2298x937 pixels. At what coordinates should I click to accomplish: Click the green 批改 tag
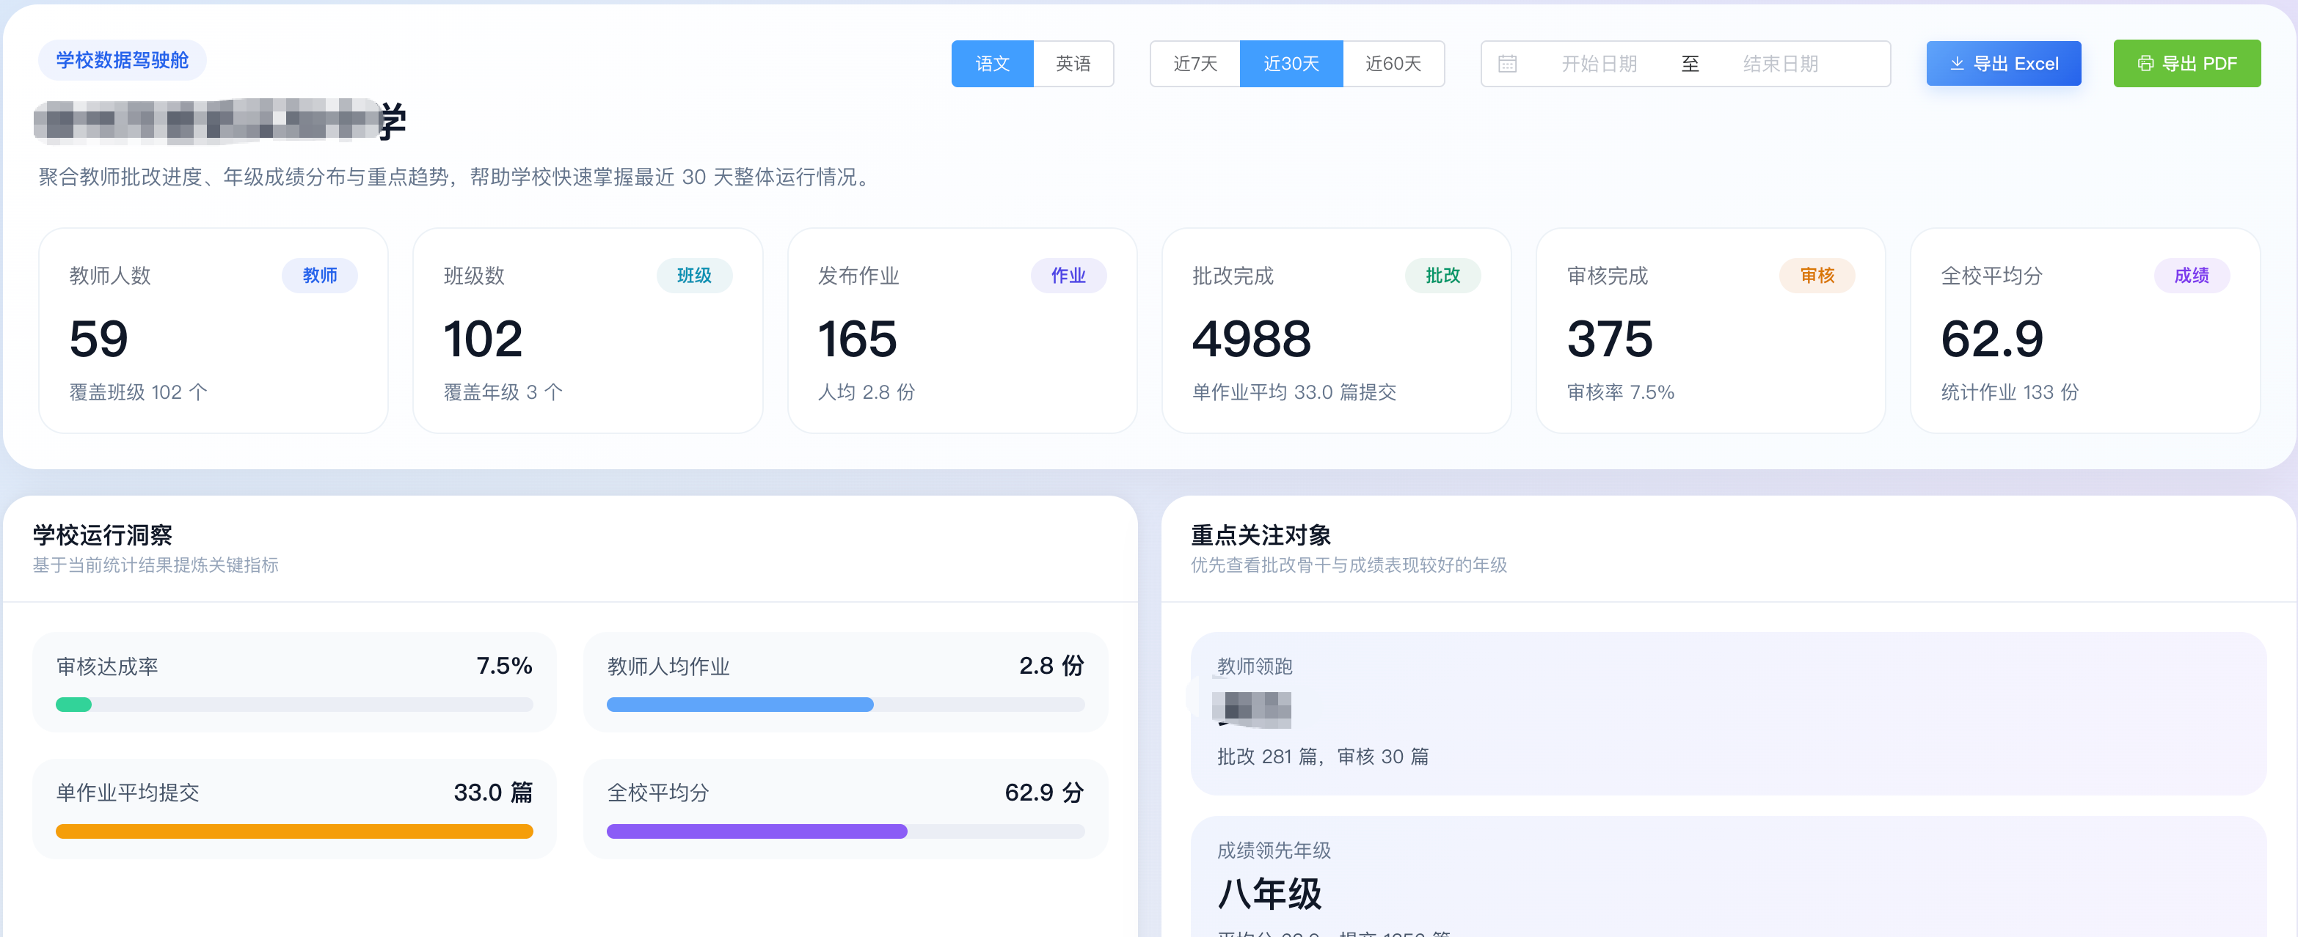pyautogui.click(x=1442, y=276)
